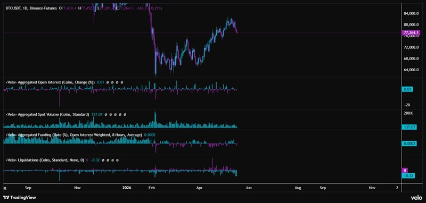This screenshot has width=426, height=203.
Task: Select the Liquidations indicator legend
Action: click(x=45, y=160)
